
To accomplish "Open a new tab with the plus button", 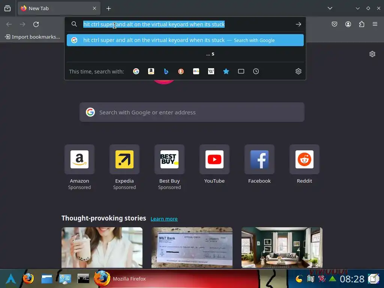I will coord(108,9).
